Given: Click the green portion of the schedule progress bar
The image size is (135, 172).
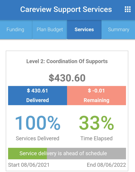Looking at the screenshot, I should coord(27,153).
